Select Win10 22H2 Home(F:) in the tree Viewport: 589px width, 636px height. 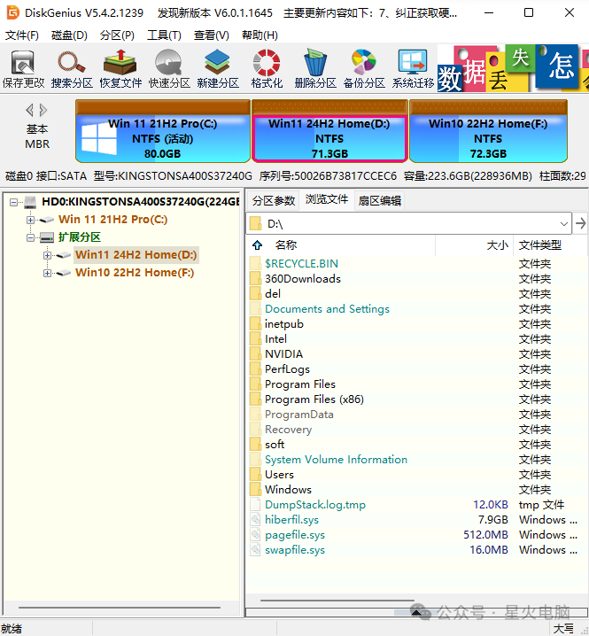click(135, 273)
